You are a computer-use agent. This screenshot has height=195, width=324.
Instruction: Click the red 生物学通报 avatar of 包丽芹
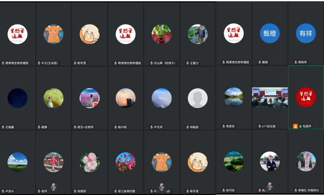(x=306, y=97)
